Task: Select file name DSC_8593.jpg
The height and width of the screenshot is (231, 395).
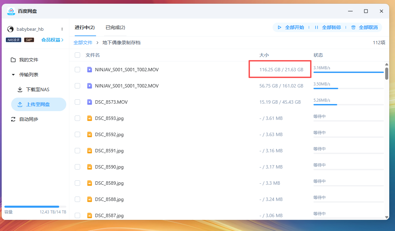Action: click(x=109, y=118)
